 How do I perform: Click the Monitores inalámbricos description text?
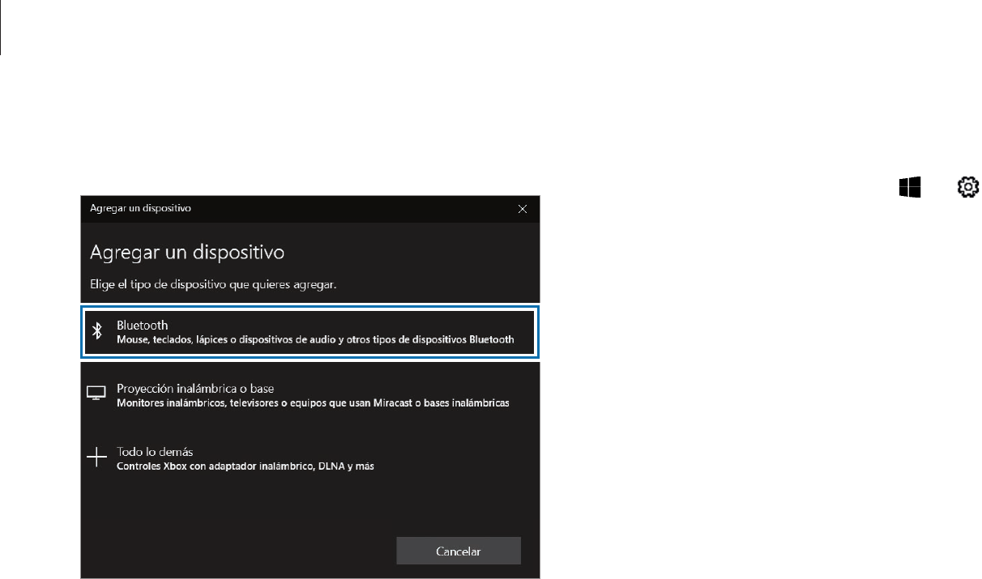point(313,402)
